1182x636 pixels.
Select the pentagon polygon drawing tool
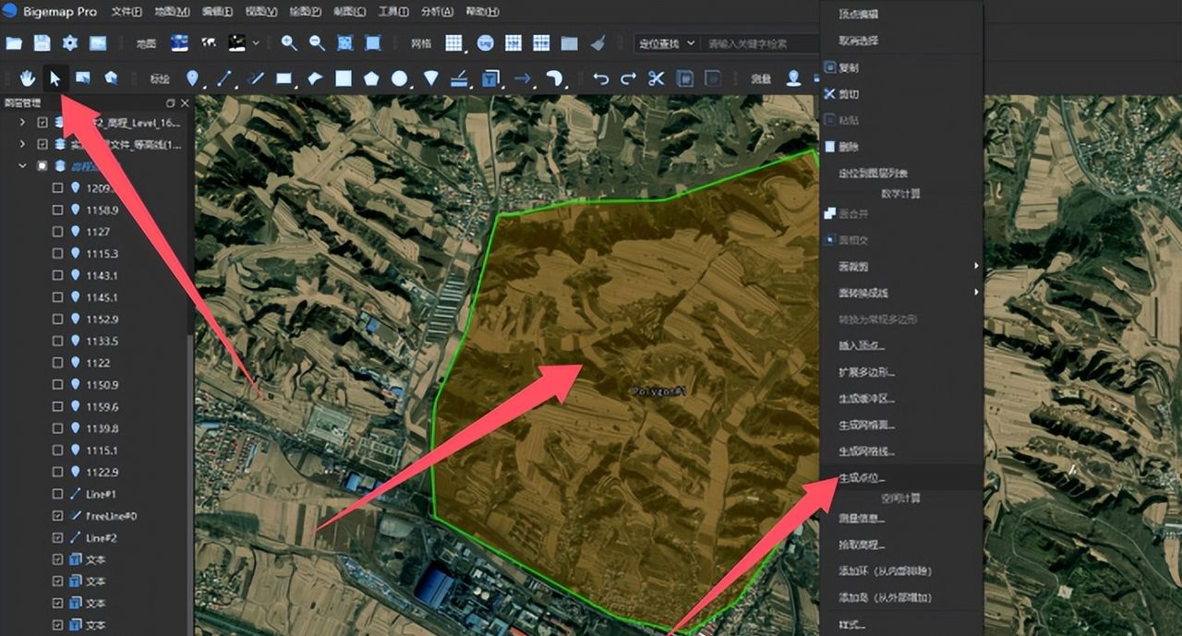point(371,78)
